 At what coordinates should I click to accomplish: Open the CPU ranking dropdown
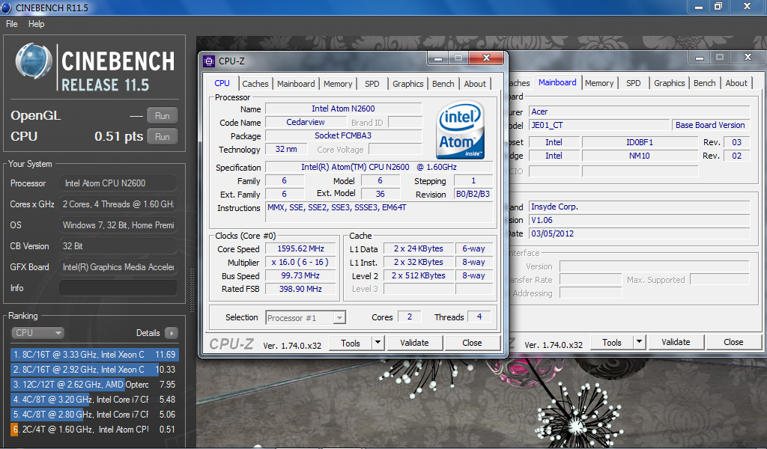[x=37, y=333]
